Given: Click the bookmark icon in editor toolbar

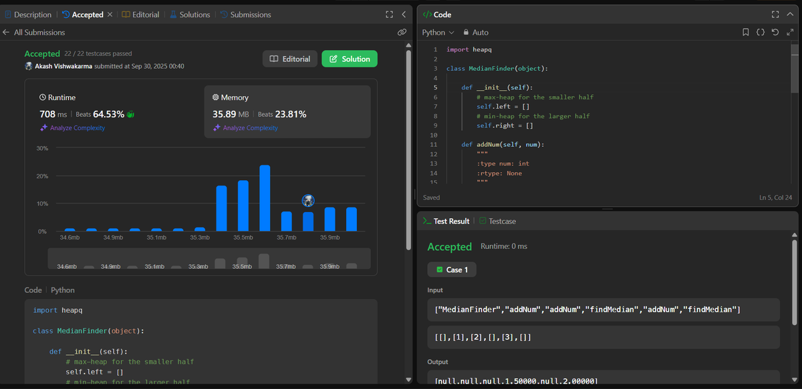Looking at the screenshot, I should pos(746,32).
